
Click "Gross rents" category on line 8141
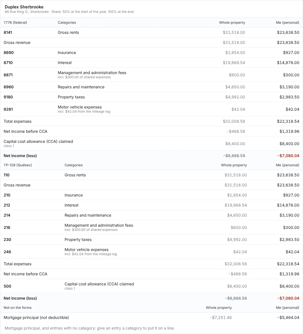(x=68, y=32)
